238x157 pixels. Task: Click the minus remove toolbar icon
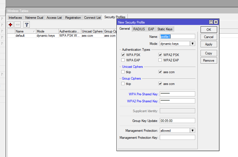[18, 25]
